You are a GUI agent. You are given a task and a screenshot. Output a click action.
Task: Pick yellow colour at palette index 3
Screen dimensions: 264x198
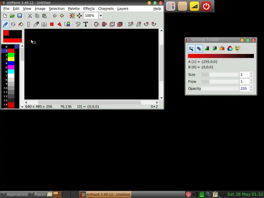[x=11, y=59]
